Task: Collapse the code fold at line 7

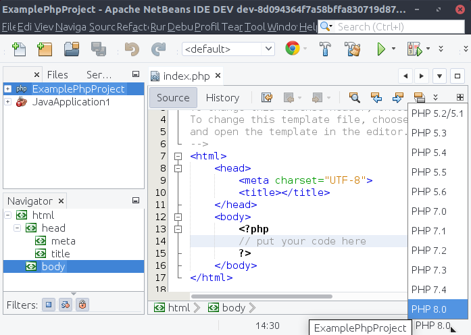Action: (x=178, y=156)
